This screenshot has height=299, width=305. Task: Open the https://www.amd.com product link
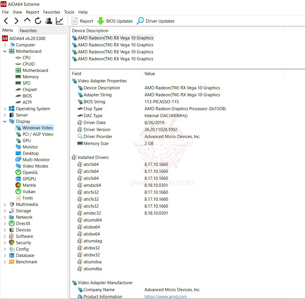165,296
